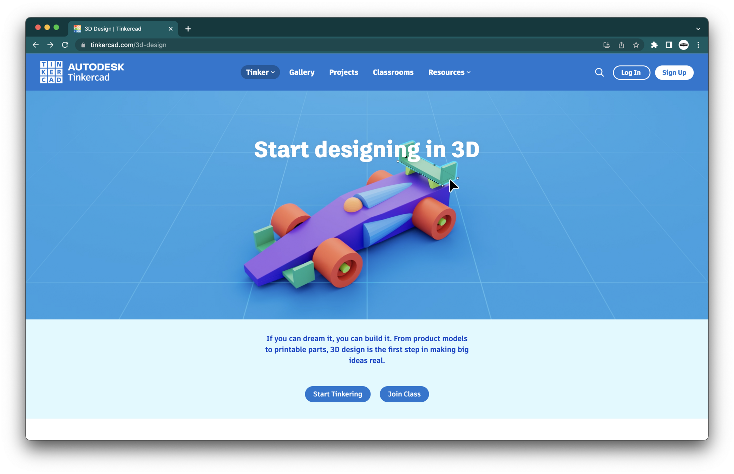Click the browser extensions puzzle icon
734x474 pixels.
[654, 45]
